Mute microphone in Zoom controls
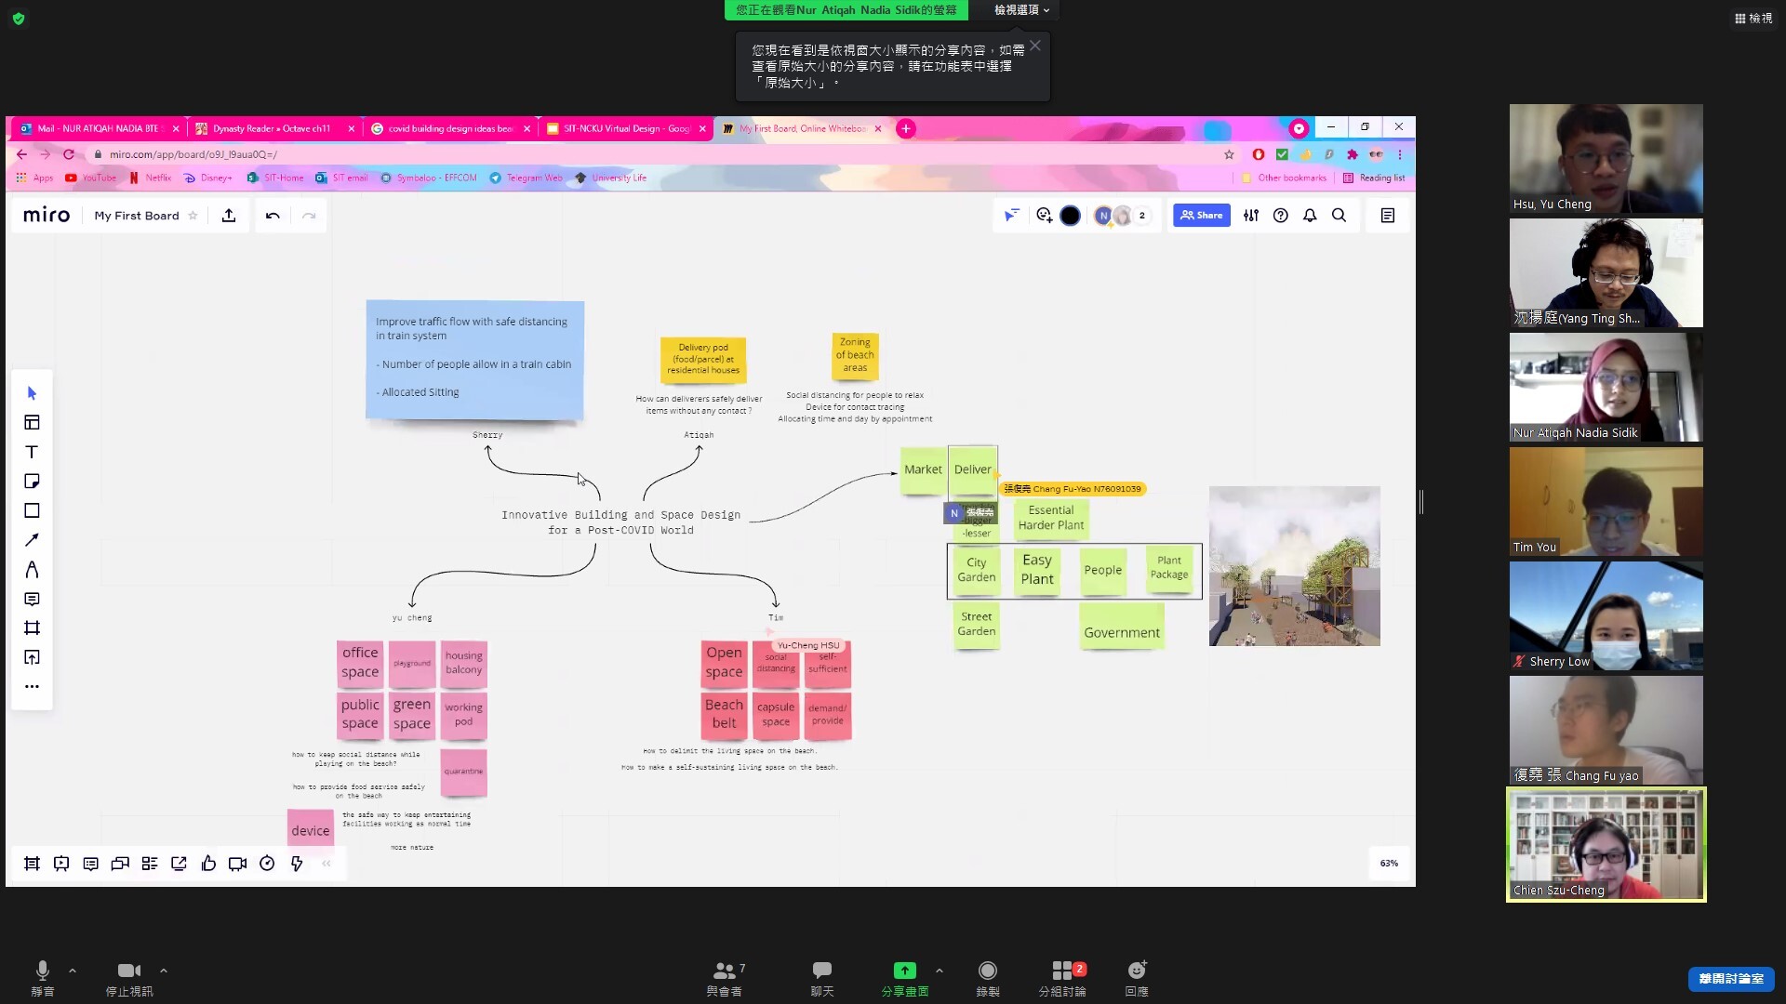This screenshot has height=1004, width=1786. click(42, 978)
